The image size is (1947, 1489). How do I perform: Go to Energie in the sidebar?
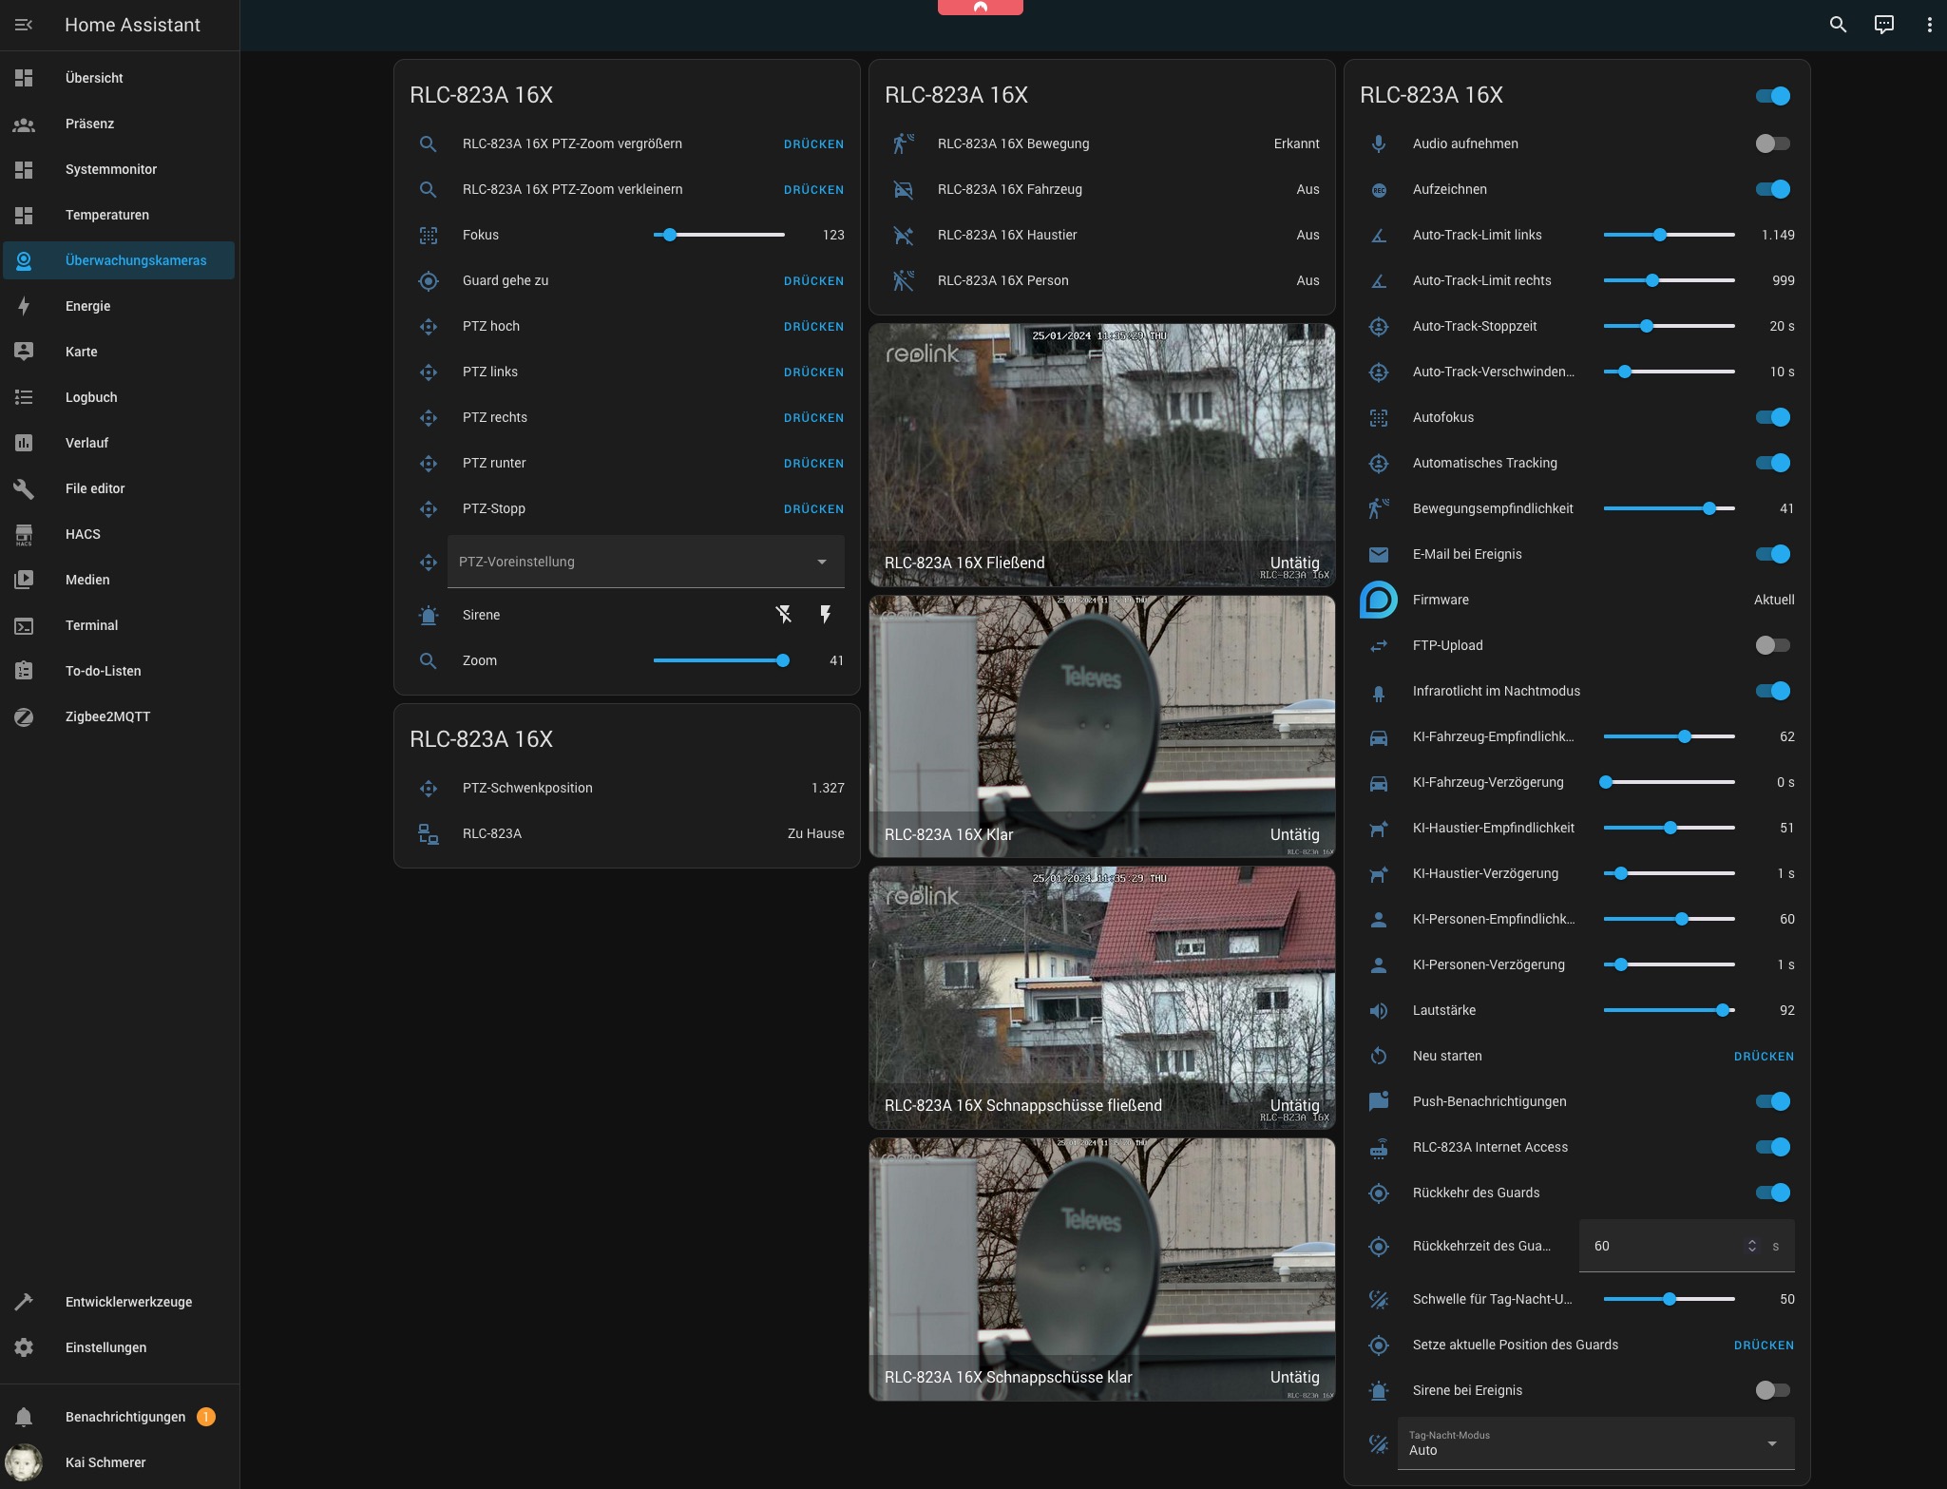pyautogui.click(x=87, y=306)
